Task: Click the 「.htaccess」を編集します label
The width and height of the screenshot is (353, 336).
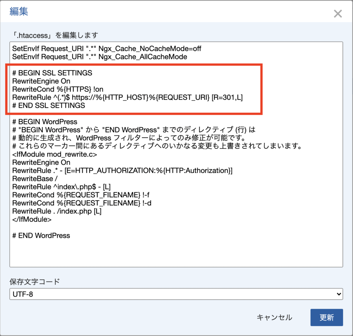Action: (x=55, y=35)
